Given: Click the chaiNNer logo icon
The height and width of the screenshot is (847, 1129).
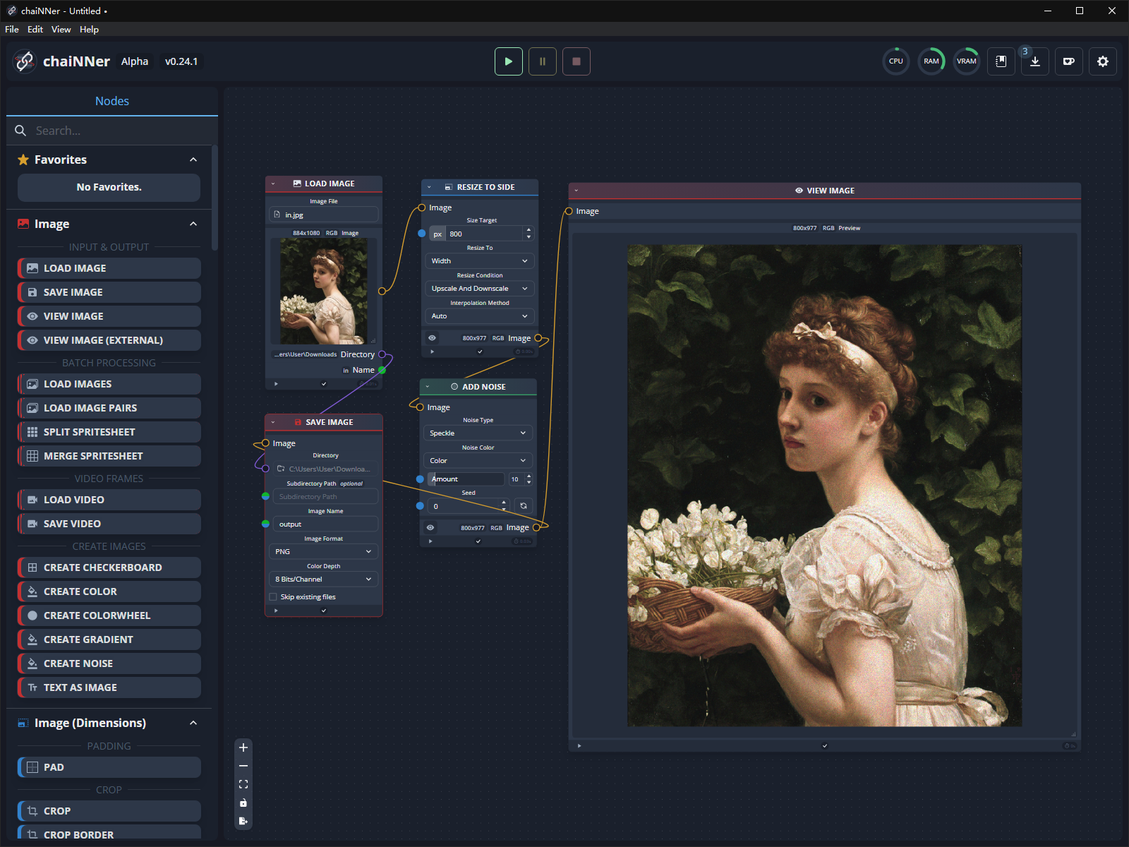Looking at the screenshot, I should (25, 61).
